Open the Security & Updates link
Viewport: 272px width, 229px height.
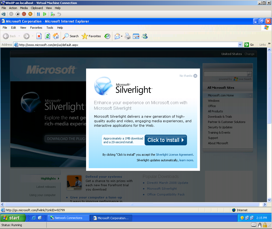220,127
